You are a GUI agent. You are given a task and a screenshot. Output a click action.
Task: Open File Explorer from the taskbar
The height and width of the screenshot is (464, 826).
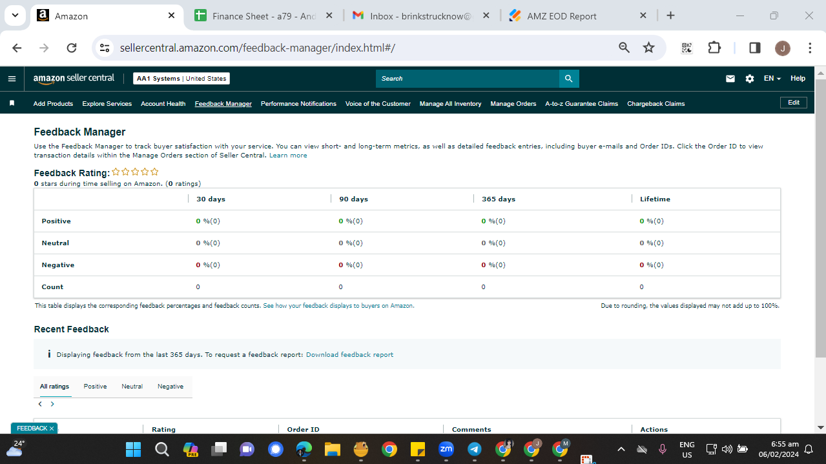pos(332,449)
